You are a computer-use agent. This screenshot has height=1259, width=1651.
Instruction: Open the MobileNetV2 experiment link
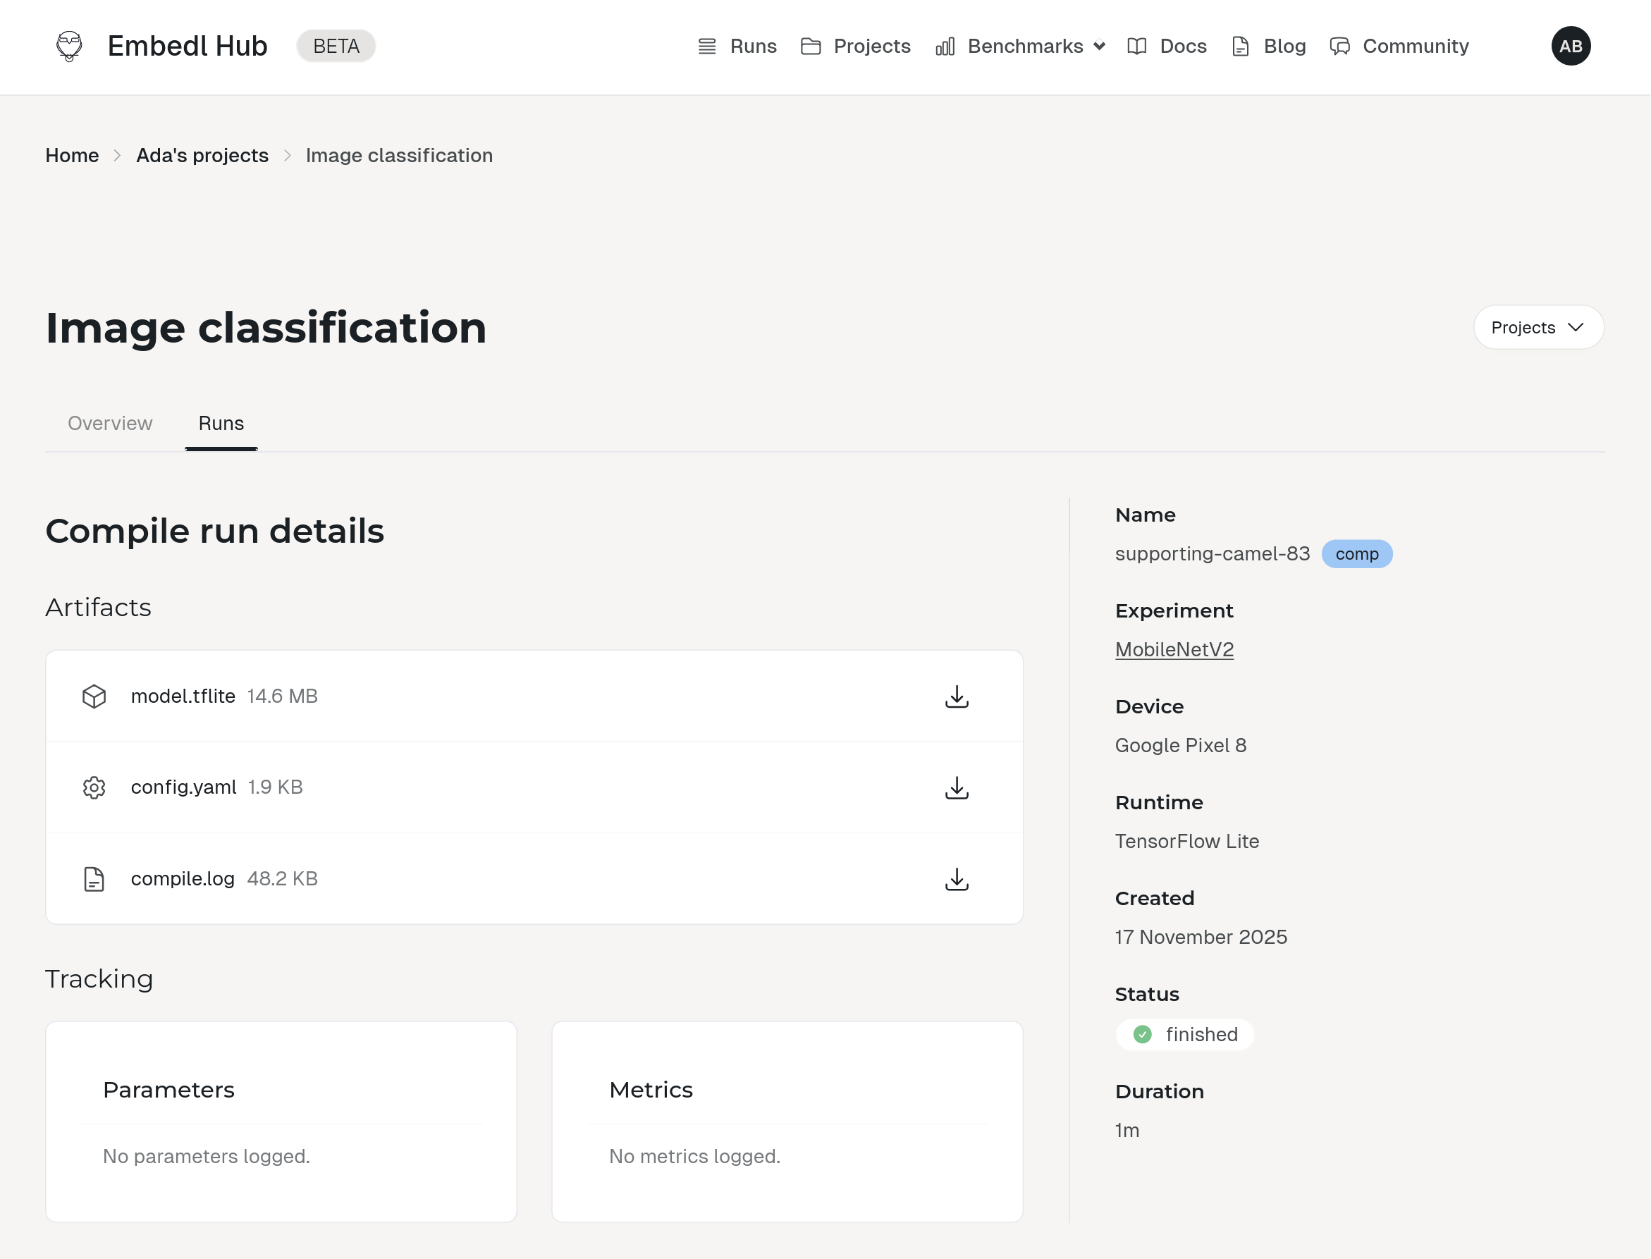(1174, 650)
